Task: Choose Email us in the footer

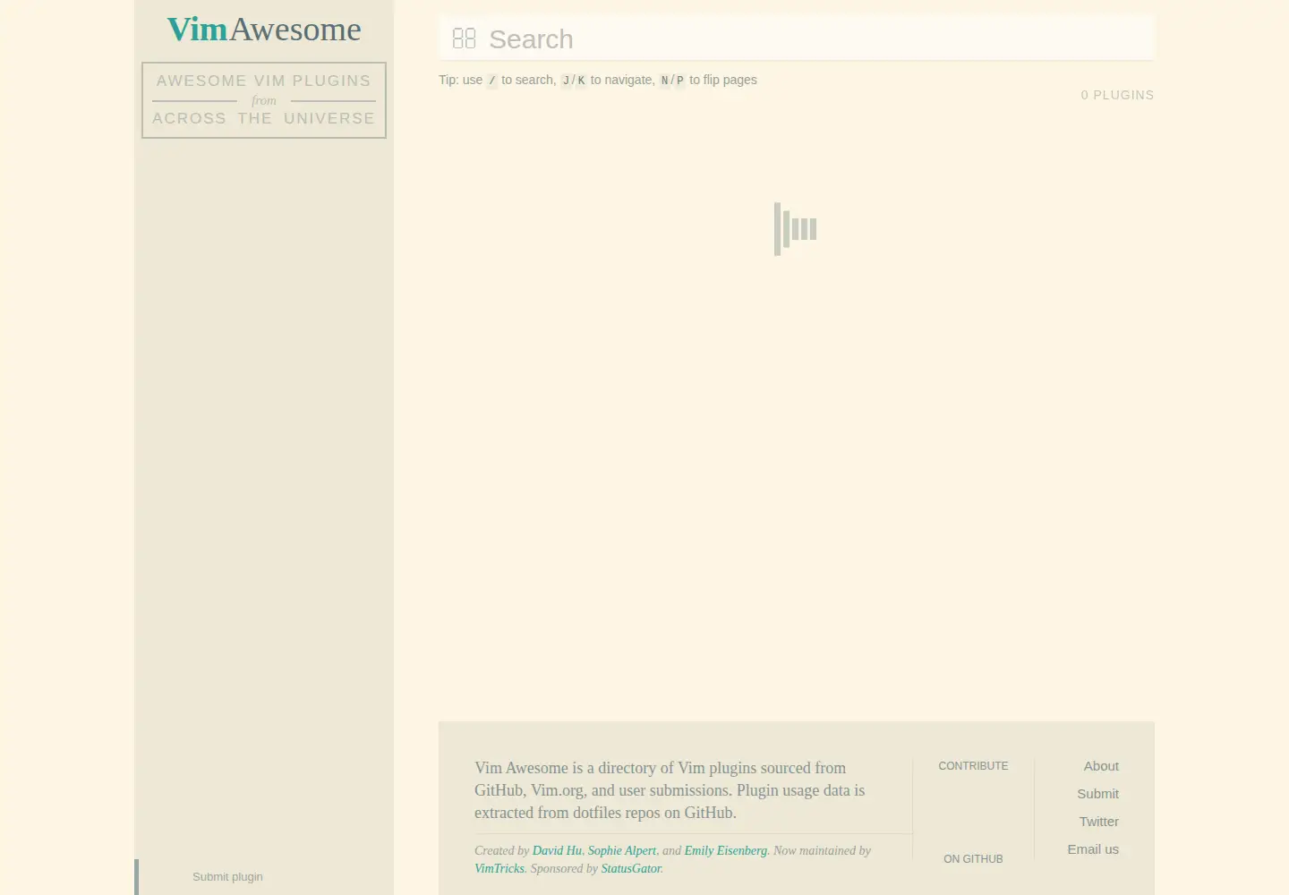Action: click(1093, 849)
